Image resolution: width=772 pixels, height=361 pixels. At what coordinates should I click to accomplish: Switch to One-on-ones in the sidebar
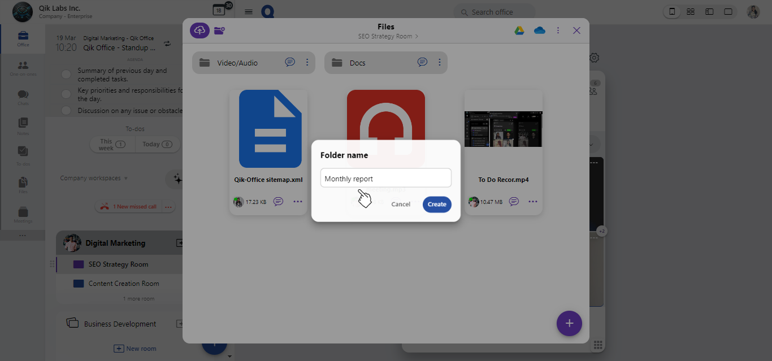(x=23, y=67)
